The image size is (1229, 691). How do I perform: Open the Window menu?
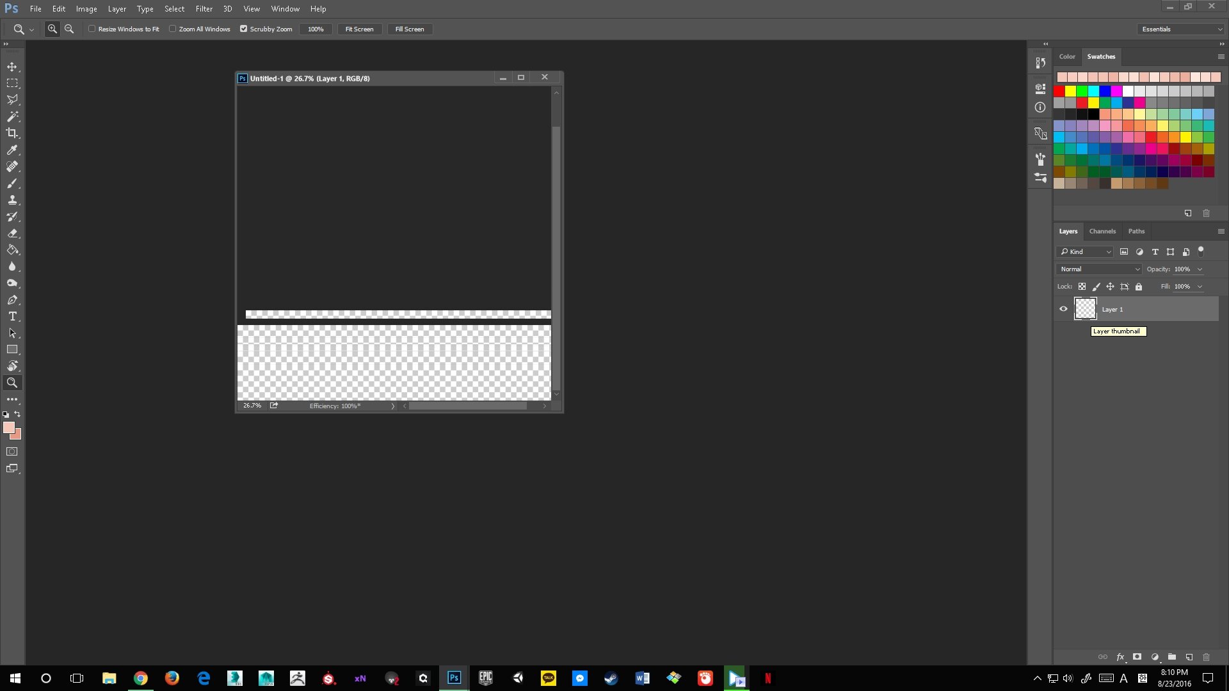(x=285, y=9)
